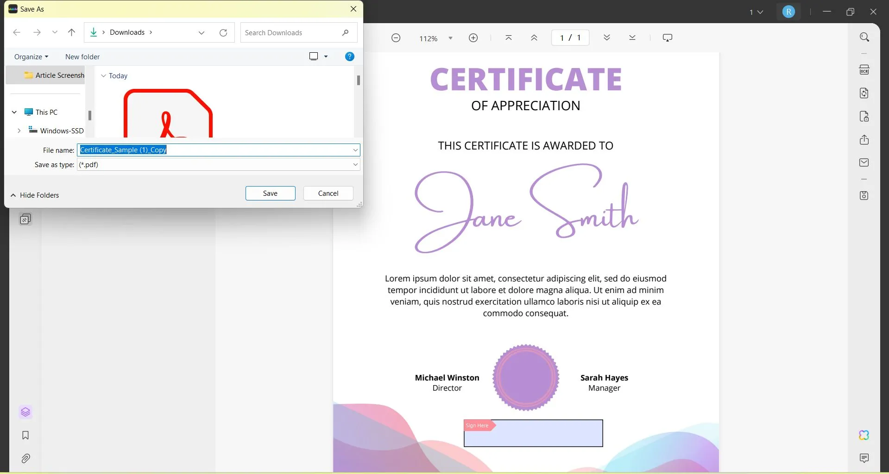
Task: Go to next page icon
Action: [606, 38]
